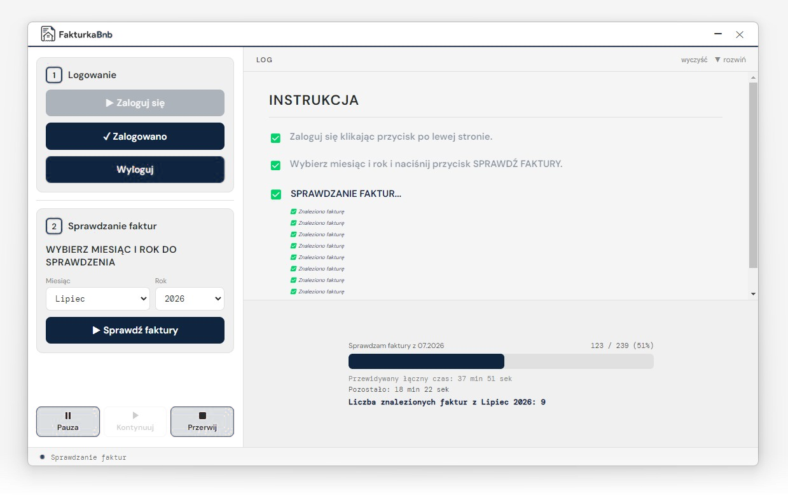
Task: Click the disabled Kontynuuj play button
Action: [x=135, y=422]
